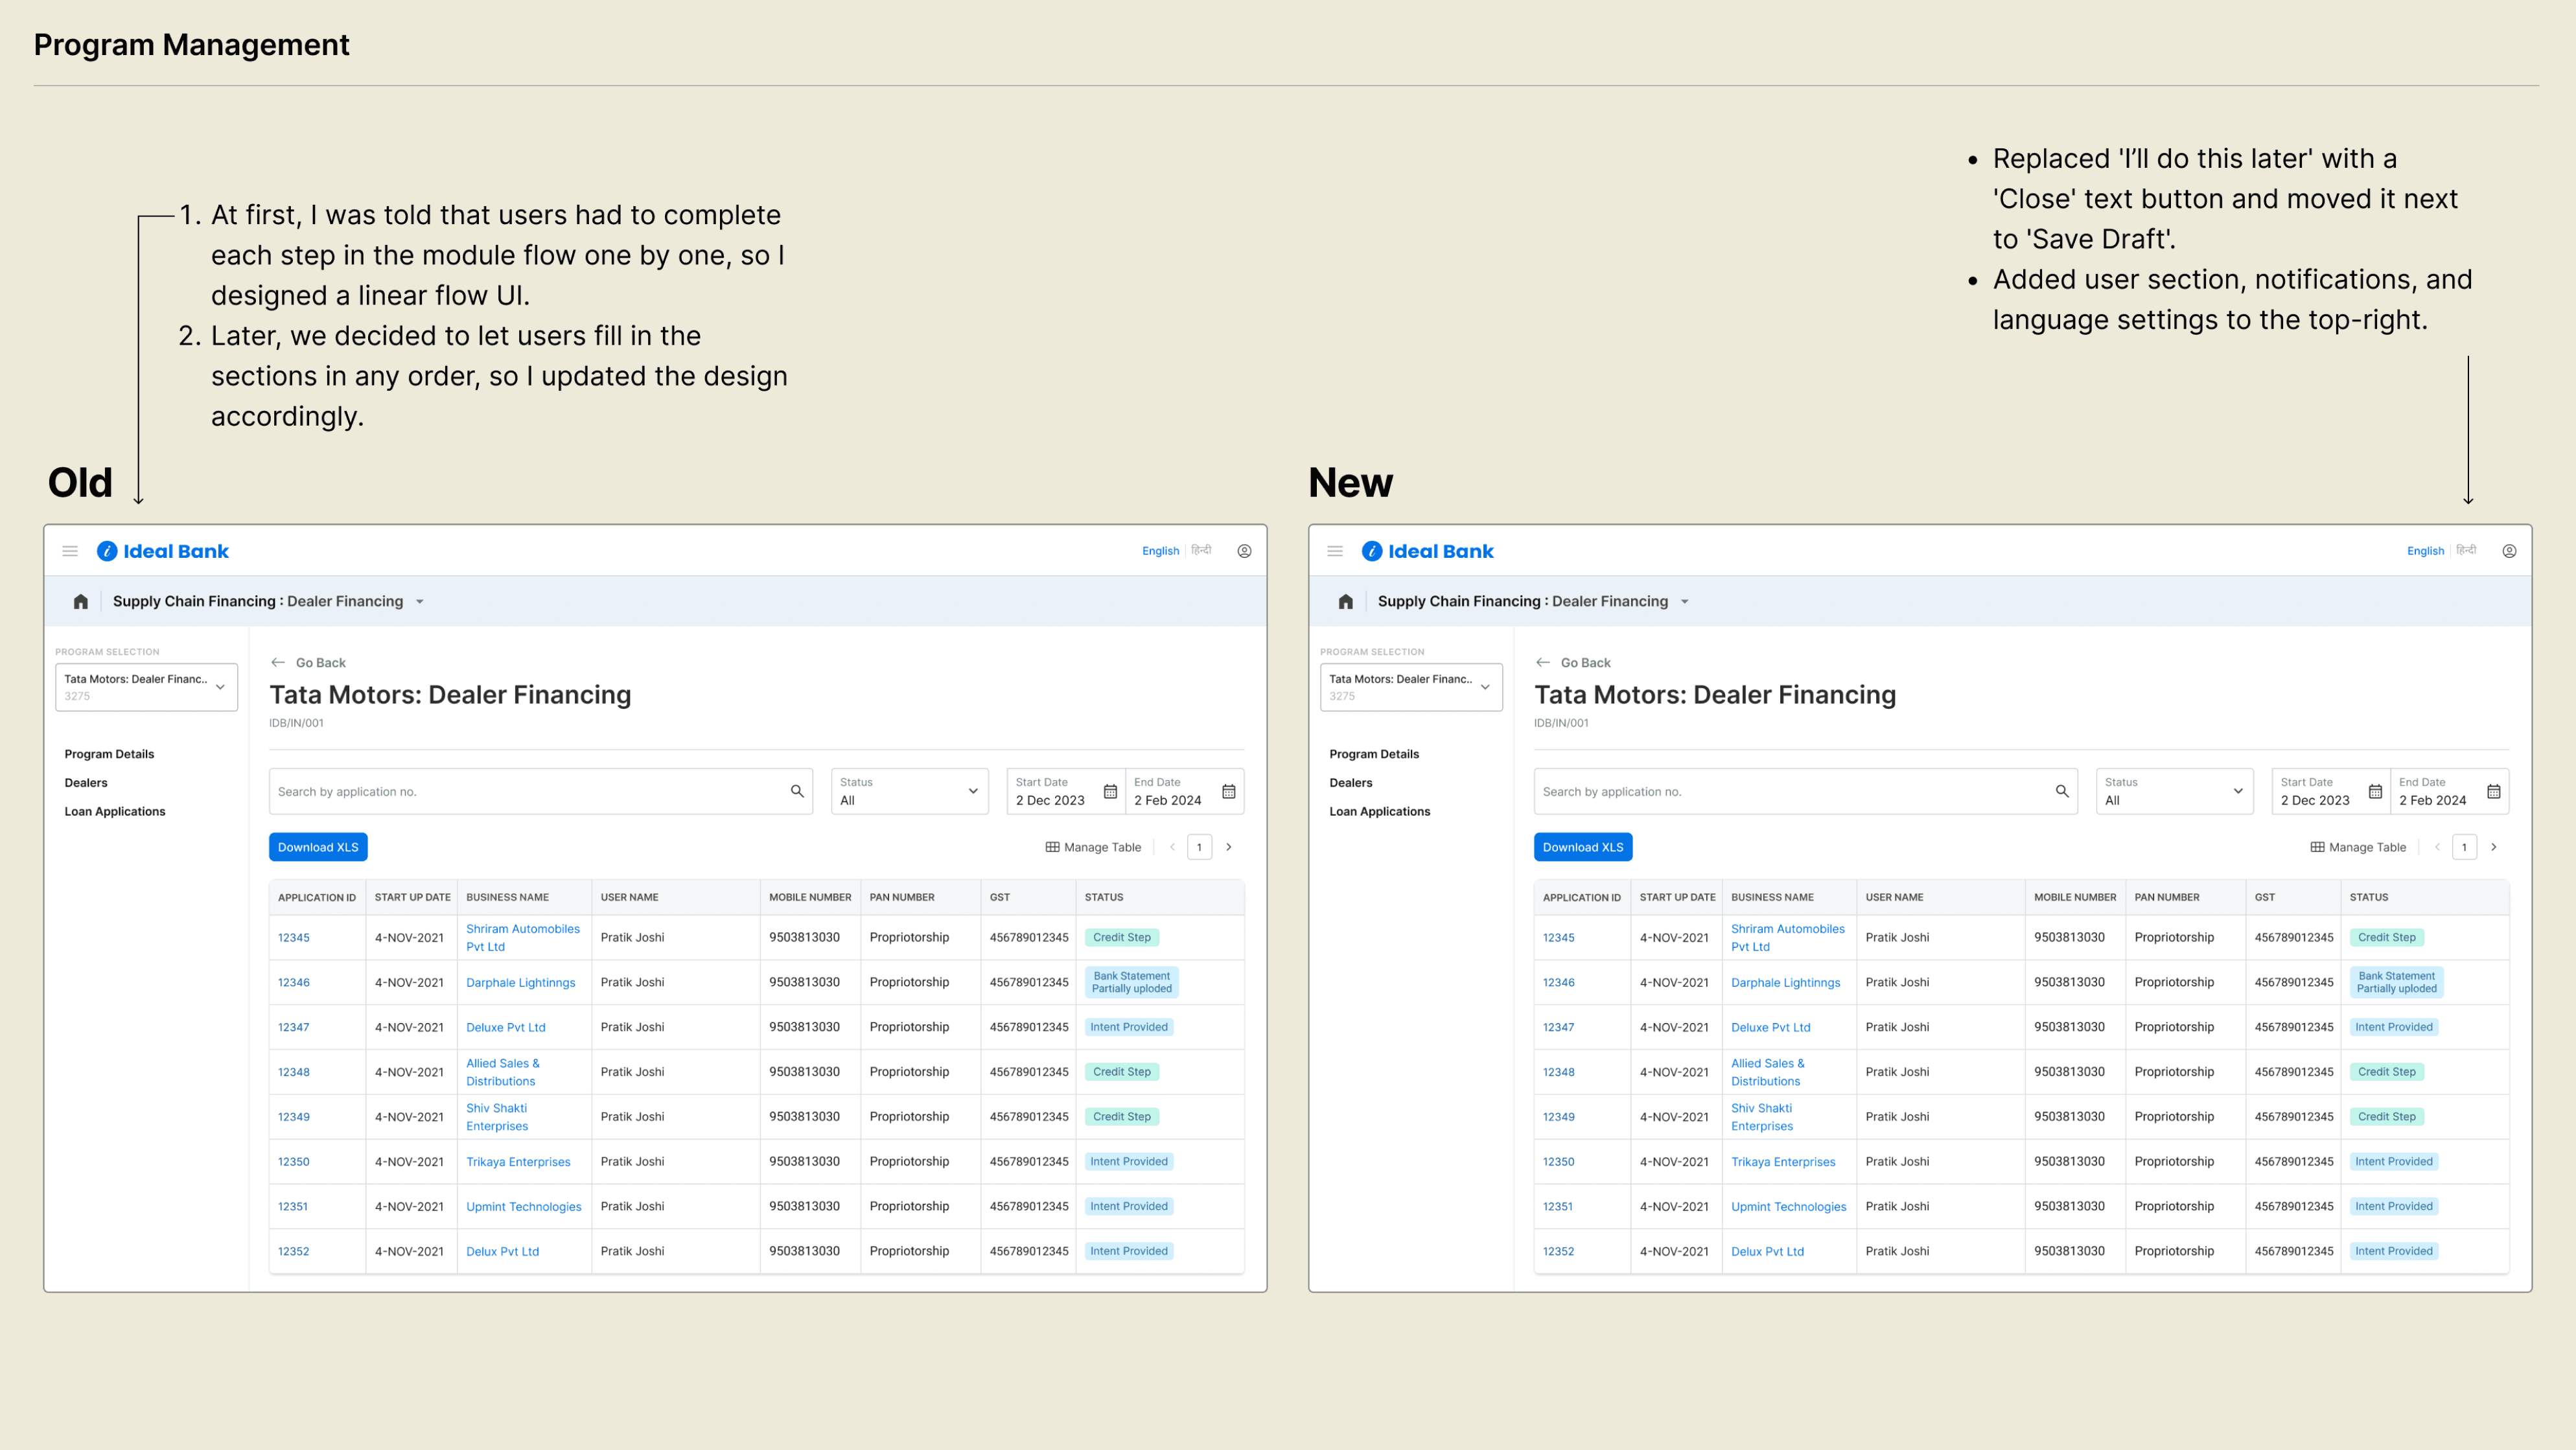Viewport: 2576px width, 1450px height.
Task: Click Download XLS button in Old panel
Action: click(318, 847)
